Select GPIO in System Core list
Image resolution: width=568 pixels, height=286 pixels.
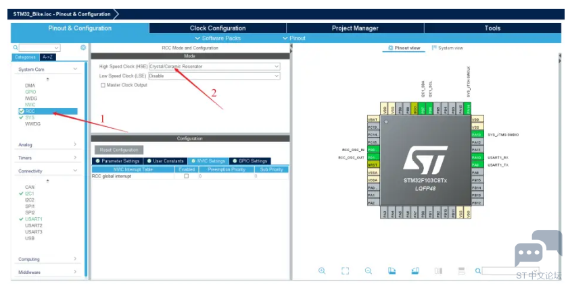(x=30, y=92)
